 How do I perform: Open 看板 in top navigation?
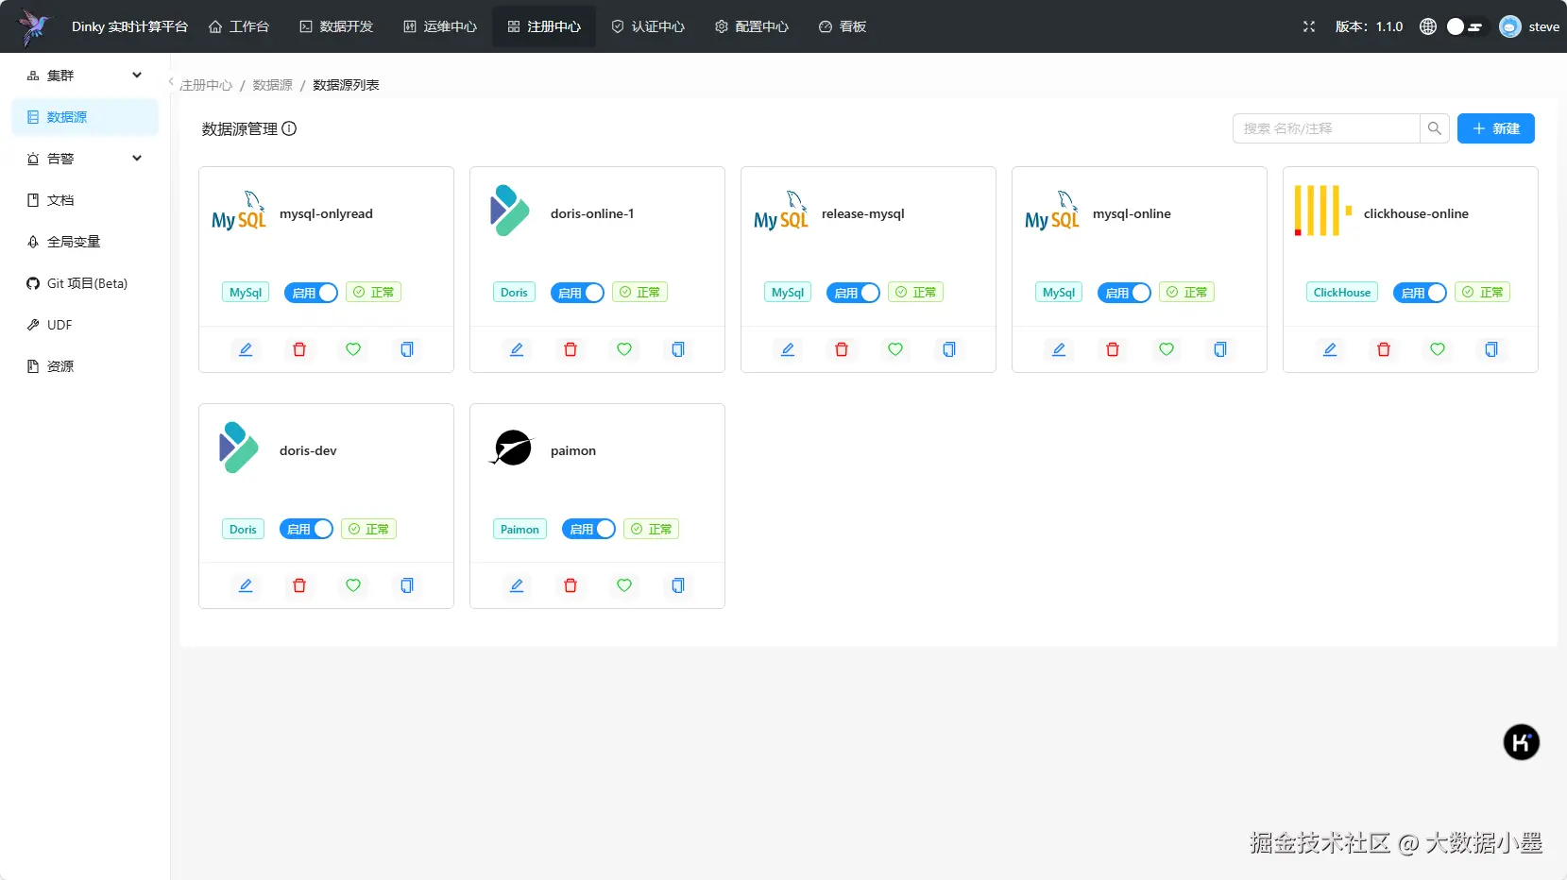click(x=843, y=26)
